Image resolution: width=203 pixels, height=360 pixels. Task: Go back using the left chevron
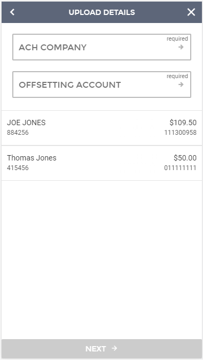(x=12, y=12)
